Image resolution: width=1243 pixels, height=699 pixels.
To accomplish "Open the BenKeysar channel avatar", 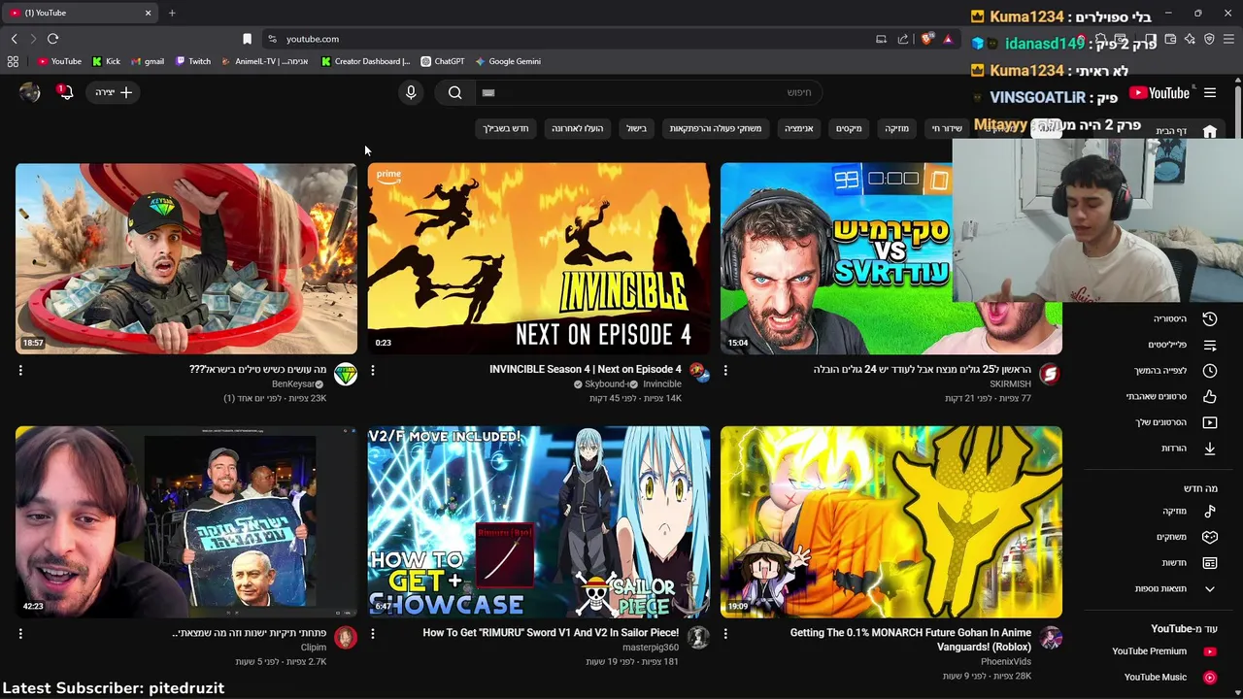I will (x=346, y=375).
